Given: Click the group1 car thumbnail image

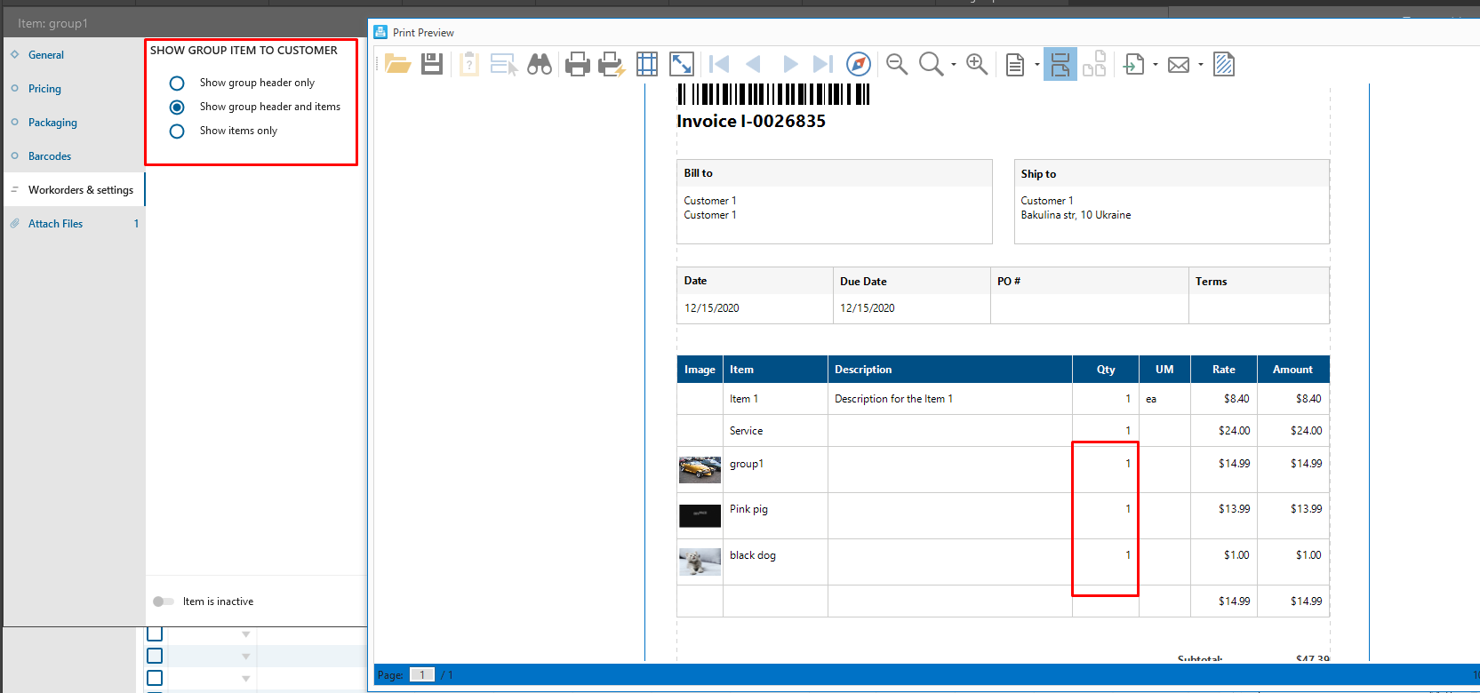Looking at the screenshot, I should [700, 470].
